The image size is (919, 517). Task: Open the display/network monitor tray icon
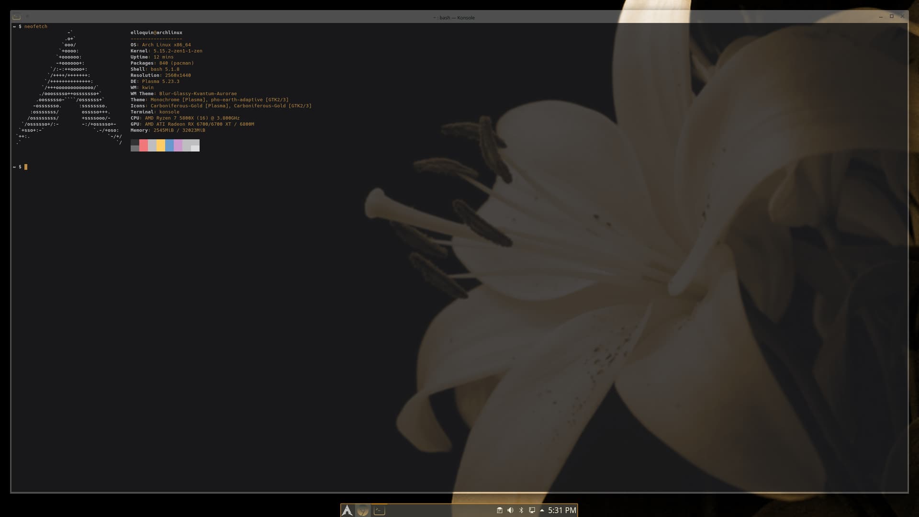tap(532, 510)
